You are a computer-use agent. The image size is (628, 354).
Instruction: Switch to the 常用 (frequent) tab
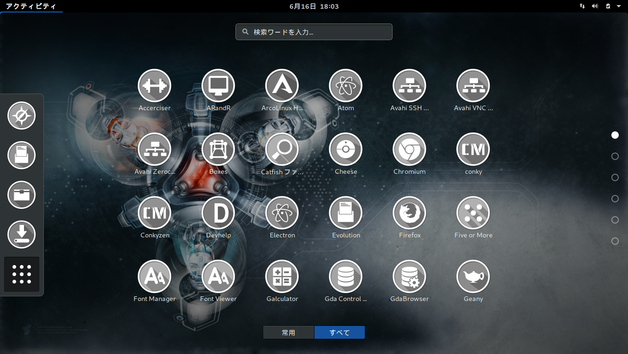point(289,332)
